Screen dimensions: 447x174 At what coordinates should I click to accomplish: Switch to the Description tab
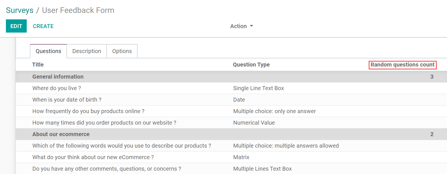87,51
